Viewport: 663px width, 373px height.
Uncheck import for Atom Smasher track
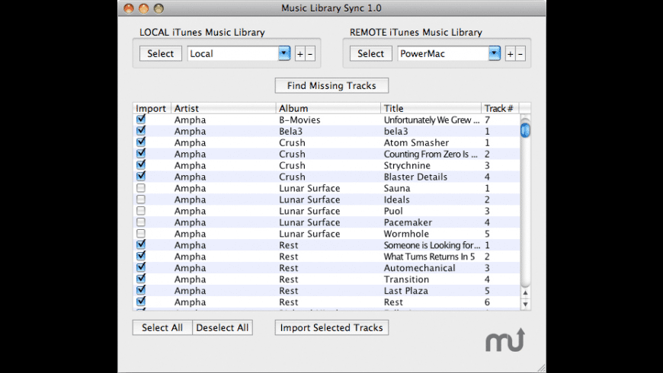(x=141, y=142)
